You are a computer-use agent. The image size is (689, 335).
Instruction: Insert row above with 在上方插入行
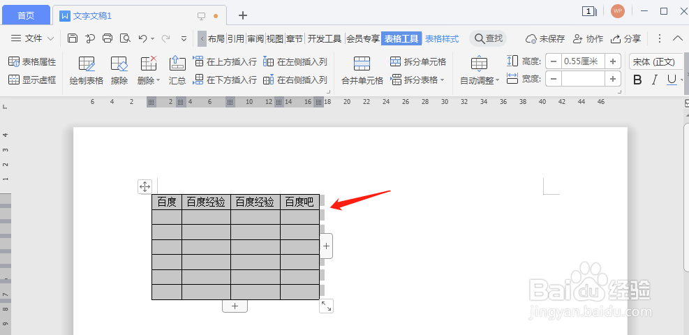225,62
